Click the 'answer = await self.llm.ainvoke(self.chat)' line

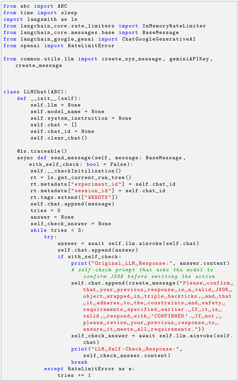(128, 243)
